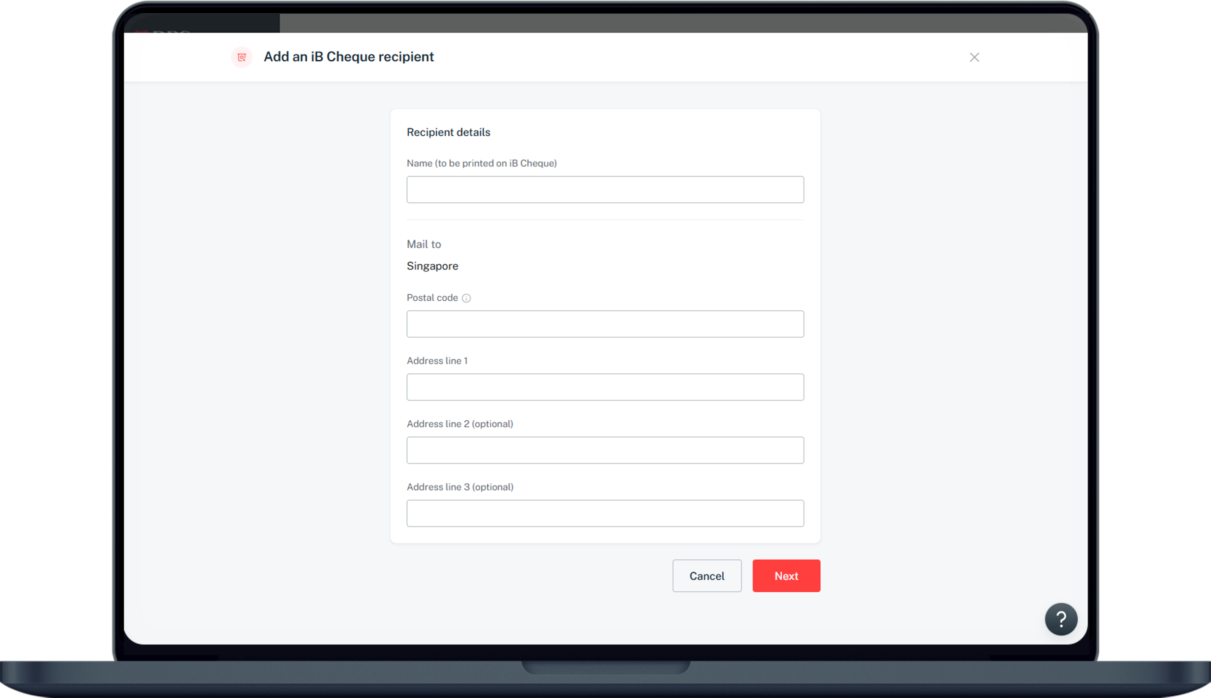Click the 'Singapore' mail destination text
The height and width of the screenshot is (698, 1211).
[432, 266]
